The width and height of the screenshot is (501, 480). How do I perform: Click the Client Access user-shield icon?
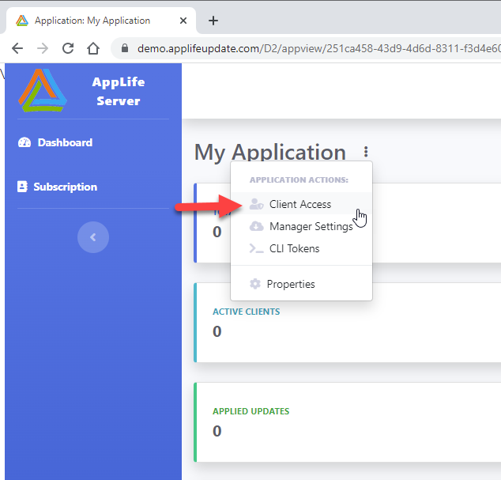(256, 204)
